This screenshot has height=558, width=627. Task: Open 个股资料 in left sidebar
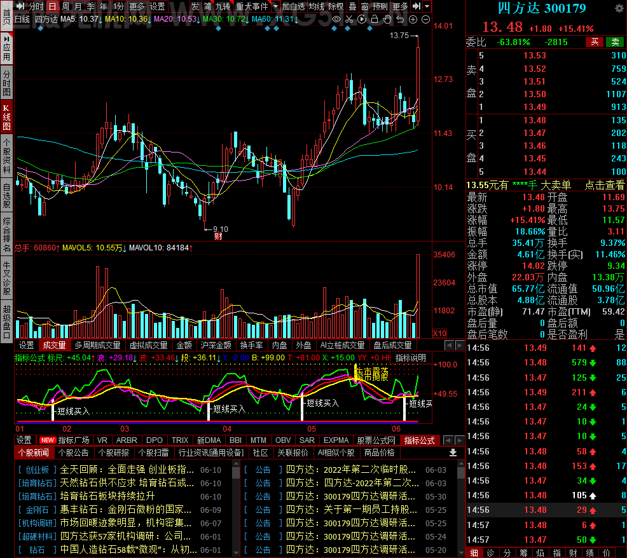(x=6, y=156)
